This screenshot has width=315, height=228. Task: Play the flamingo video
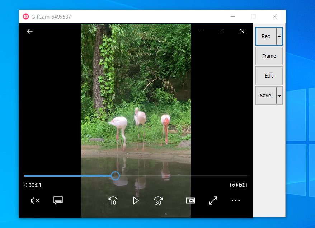(x=136, y=201)
